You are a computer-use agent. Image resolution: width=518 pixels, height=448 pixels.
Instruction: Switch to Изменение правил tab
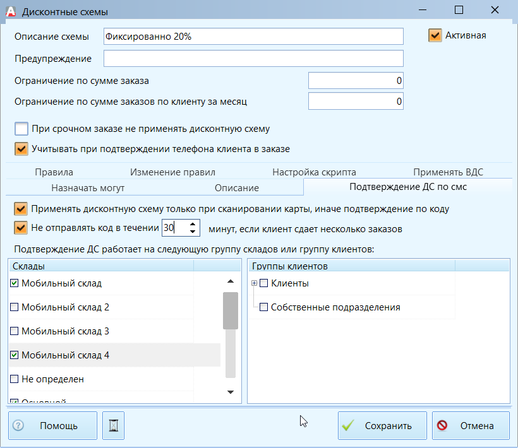point(172,172)
